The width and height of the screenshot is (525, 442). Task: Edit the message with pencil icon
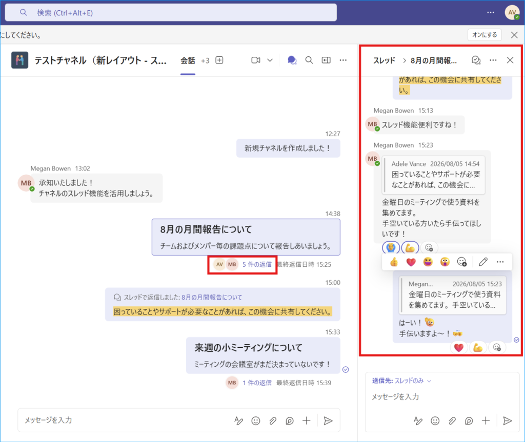(483, 262)
